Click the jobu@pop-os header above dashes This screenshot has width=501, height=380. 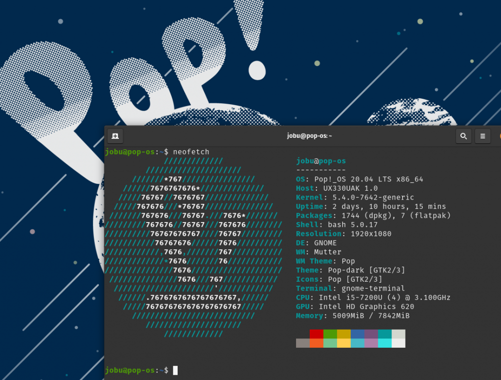[321, 161]
